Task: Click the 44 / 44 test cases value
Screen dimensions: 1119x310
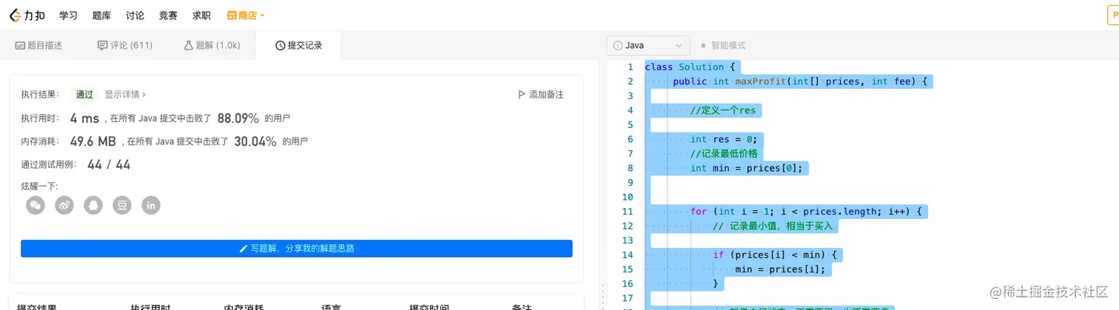Action: [x=109, y=165]
